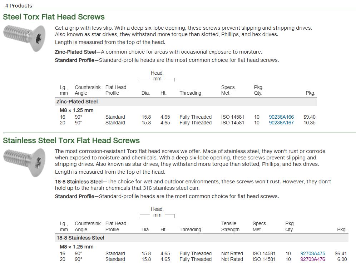The height and width of the screenshot is (267, 356).
Task: Click the Stainless Steel Torx Flat Head Screws heading
Action: [71, 140]
